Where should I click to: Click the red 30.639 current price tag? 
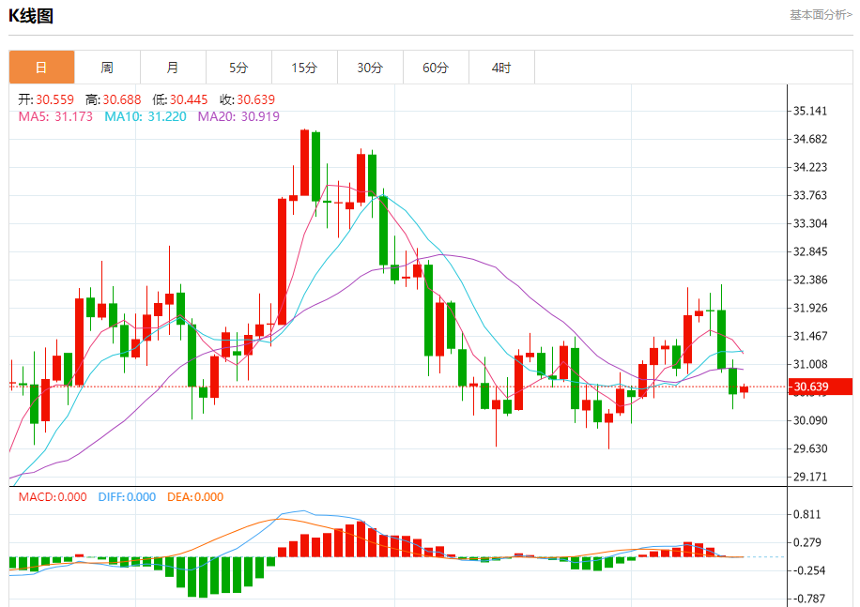[821, 387]
